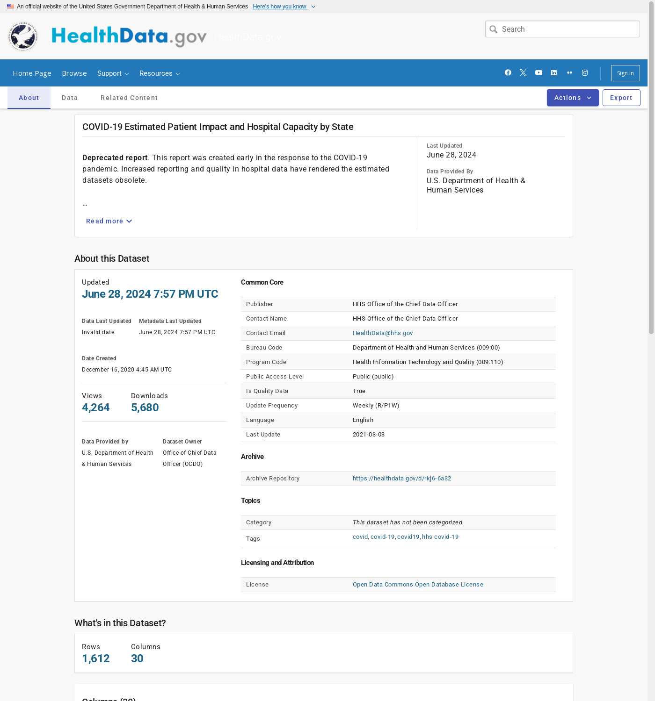Click the X (Twitter) icon
Image resolution: width=655 pixels, height=701 pixels.
(523, 73)
